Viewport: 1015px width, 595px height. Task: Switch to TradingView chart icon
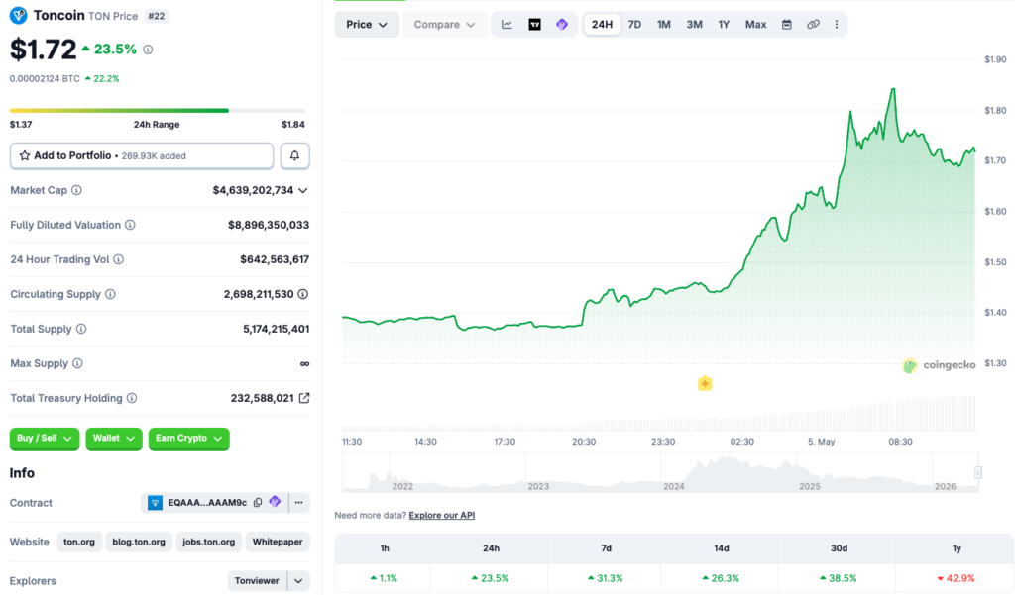(534, 25)
